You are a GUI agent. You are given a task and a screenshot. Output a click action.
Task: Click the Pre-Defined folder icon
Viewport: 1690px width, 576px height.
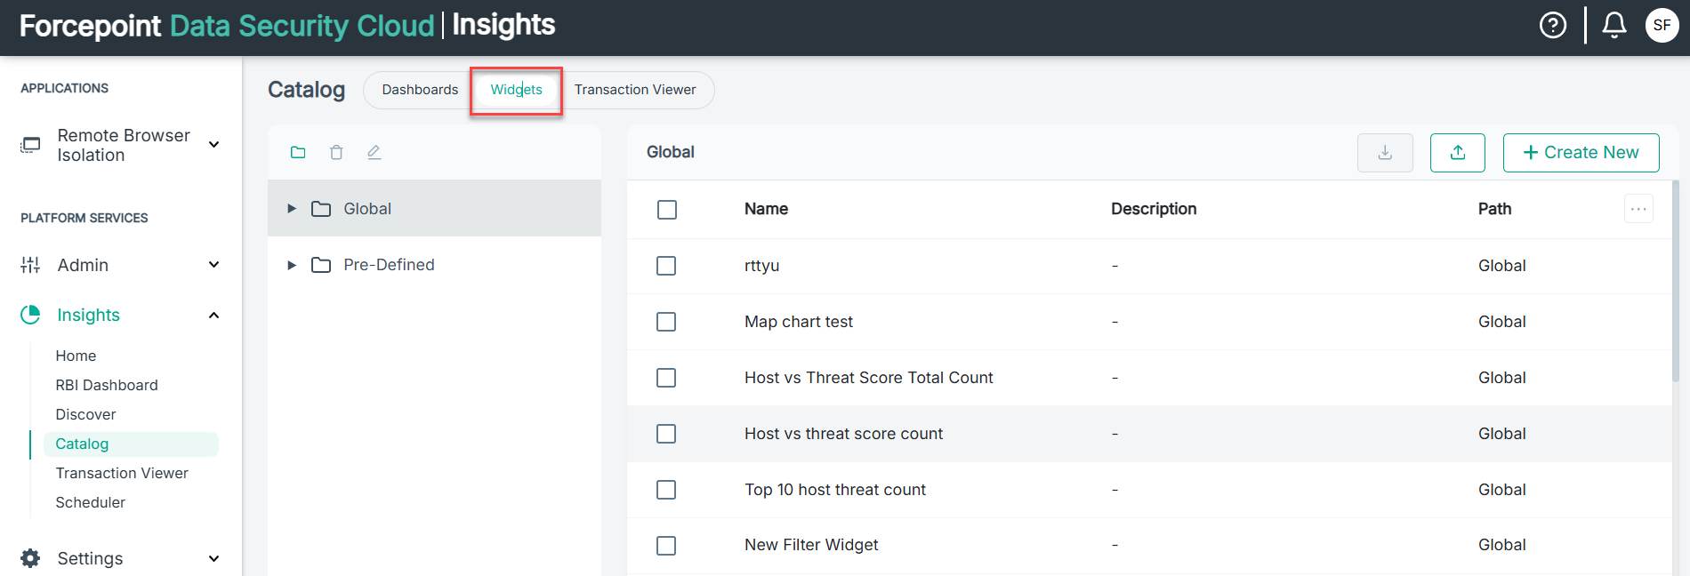pos(321,265)
